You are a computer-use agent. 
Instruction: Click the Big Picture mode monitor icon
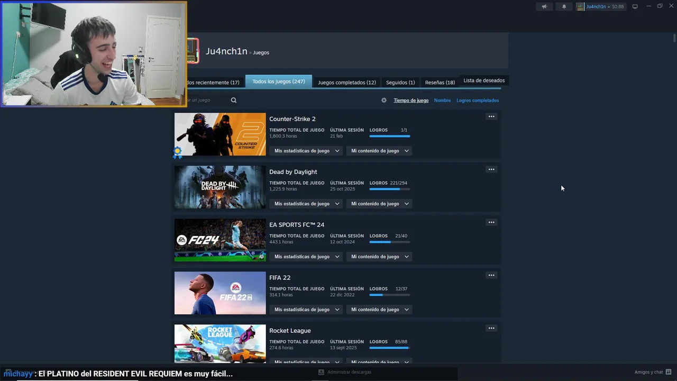pos(635,6)
